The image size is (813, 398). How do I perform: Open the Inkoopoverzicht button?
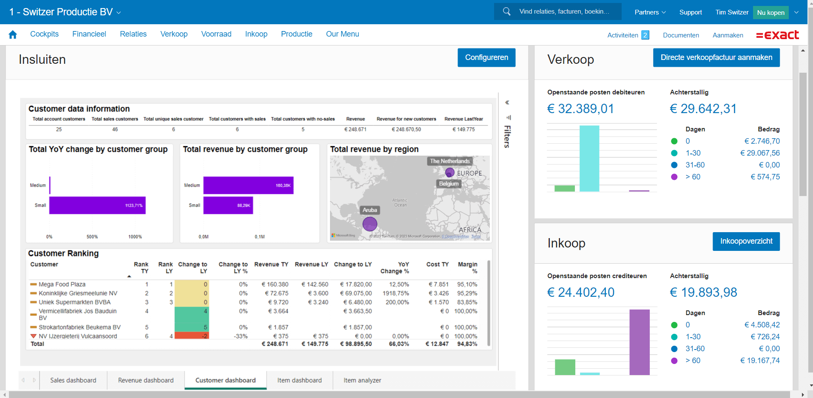(746, 241)
